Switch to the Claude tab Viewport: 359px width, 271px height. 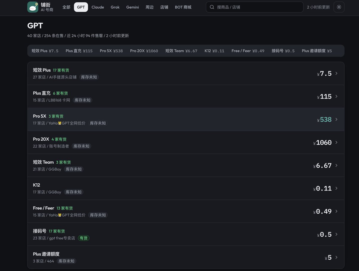[98, 7]
